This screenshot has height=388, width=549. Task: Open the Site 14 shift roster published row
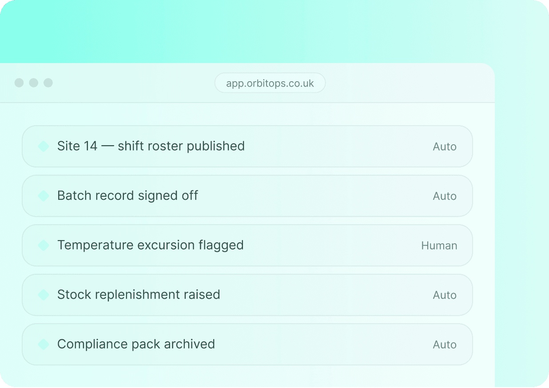point(247,146)
